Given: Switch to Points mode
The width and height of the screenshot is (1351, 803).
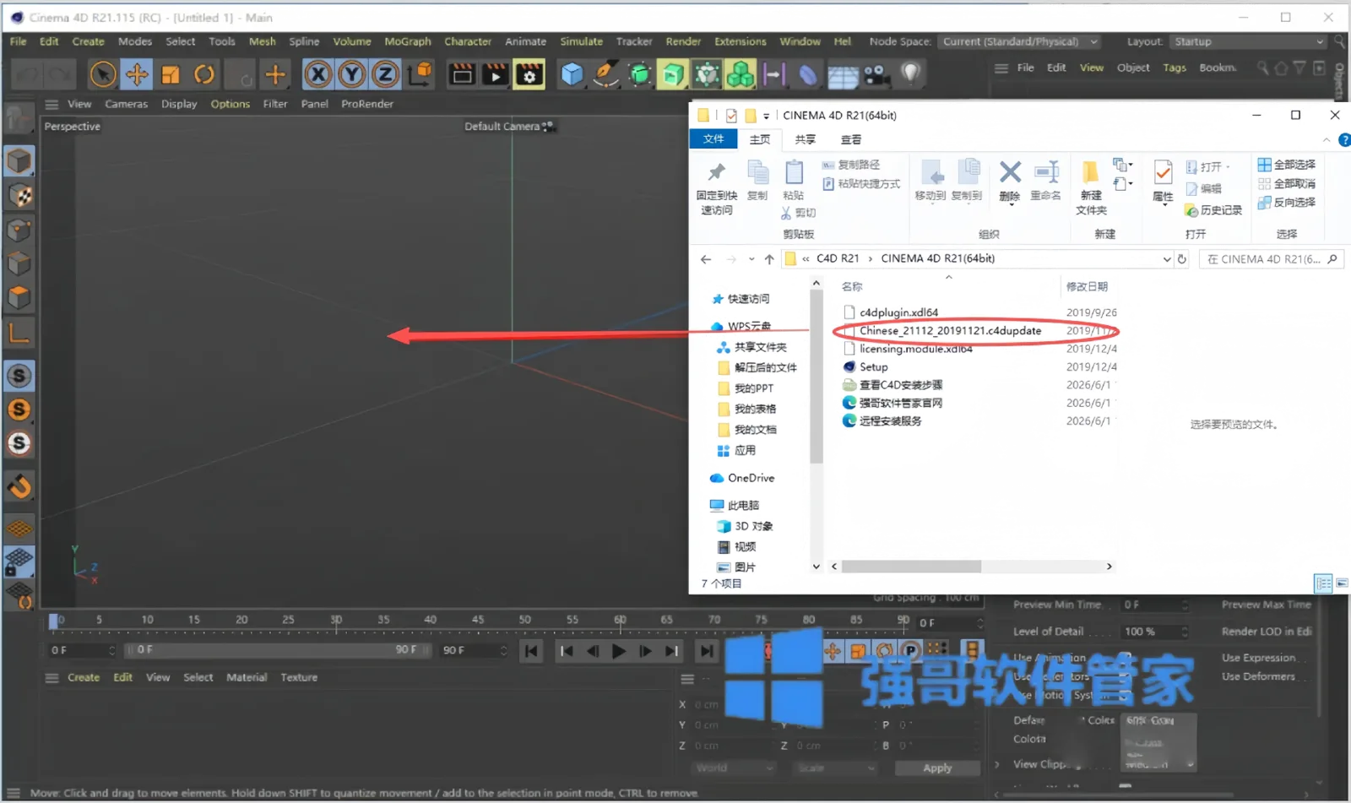Looking at the screenshot, I should pos(19,231).
